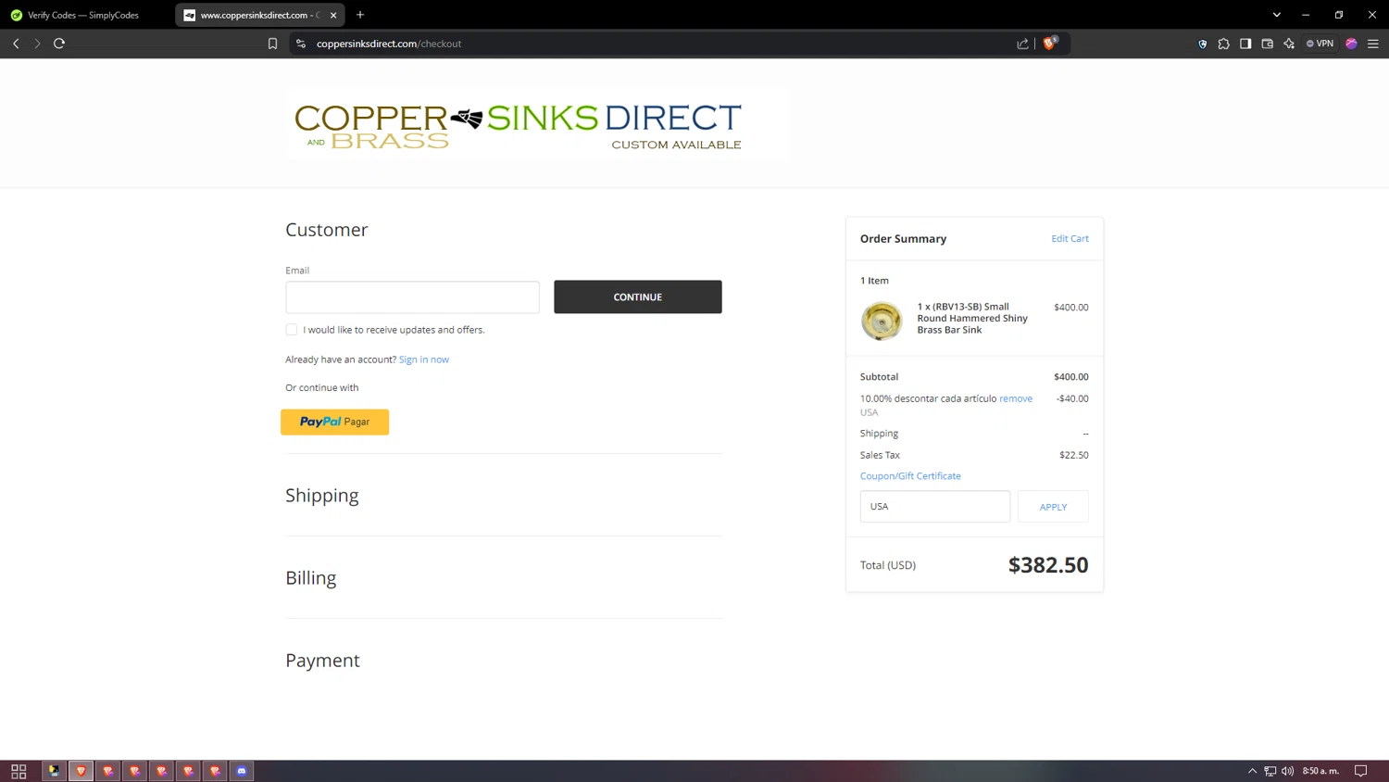Click the Edit Cart link

coord(1070,238)
